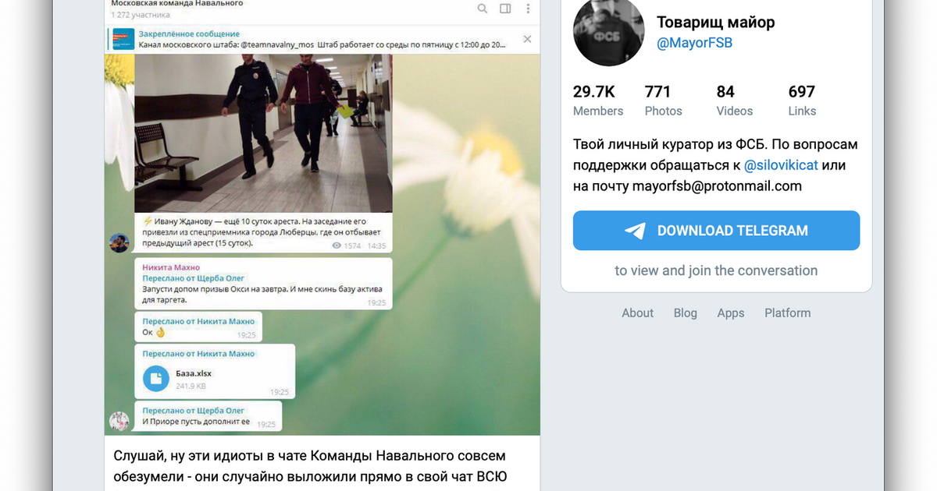Click 'Переслано от Никита Махно' above the Ок message
937x491 pixels.
pyautogui.click(x=198, y=321)
